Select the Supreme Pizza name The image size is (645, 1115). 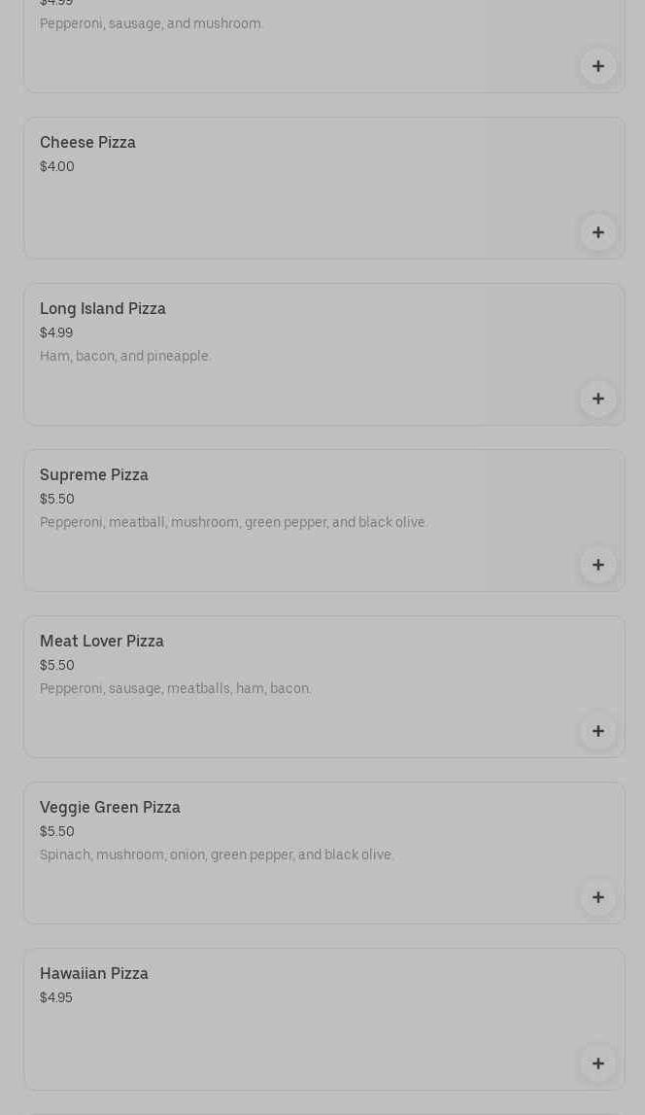tap(94, 475)
